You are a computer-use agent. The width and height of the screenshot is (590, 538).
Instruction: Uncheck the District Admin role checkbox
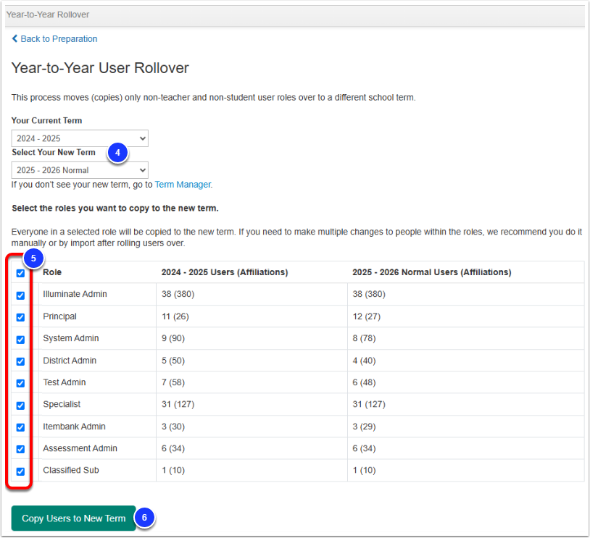[x=21, y=361]
